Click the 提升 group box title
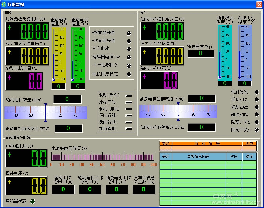The height and width of the screenshot is (208, 264). (144, 13)
